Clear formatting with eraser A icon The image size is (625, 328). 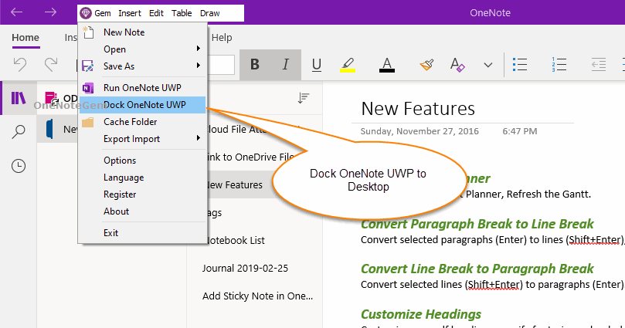pyautogui.click(x=457, y=65)
